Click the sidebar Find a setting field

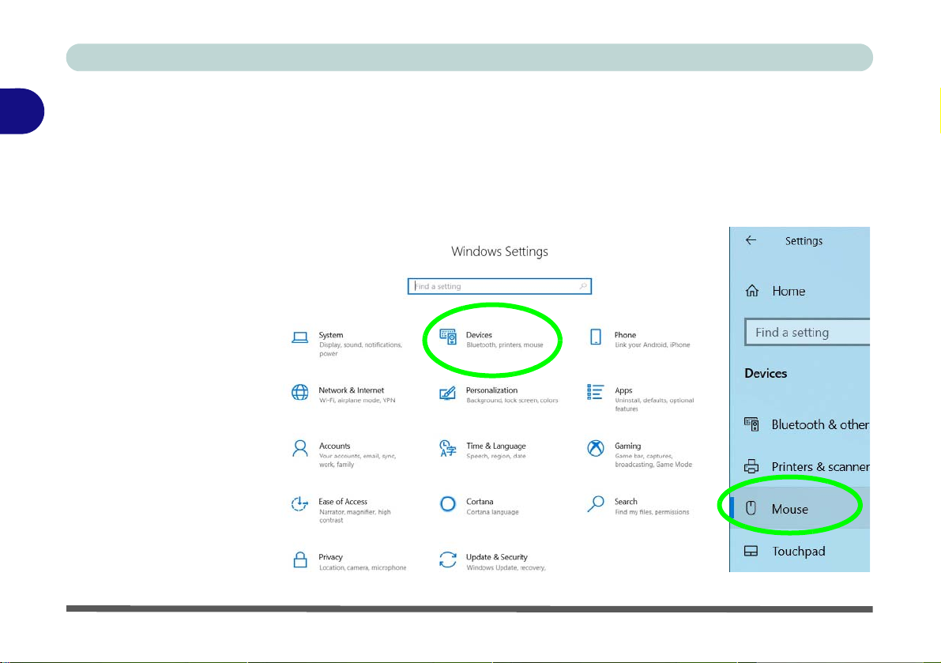[807, 332]
